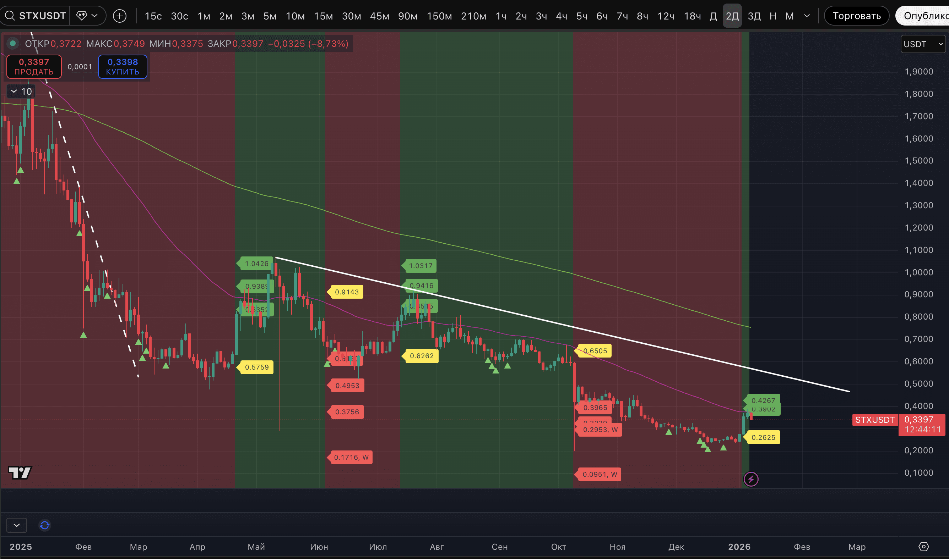Click the 0.6505 yellow price label
The width and height of the screenshot is (949, 559).
point(595,351)
